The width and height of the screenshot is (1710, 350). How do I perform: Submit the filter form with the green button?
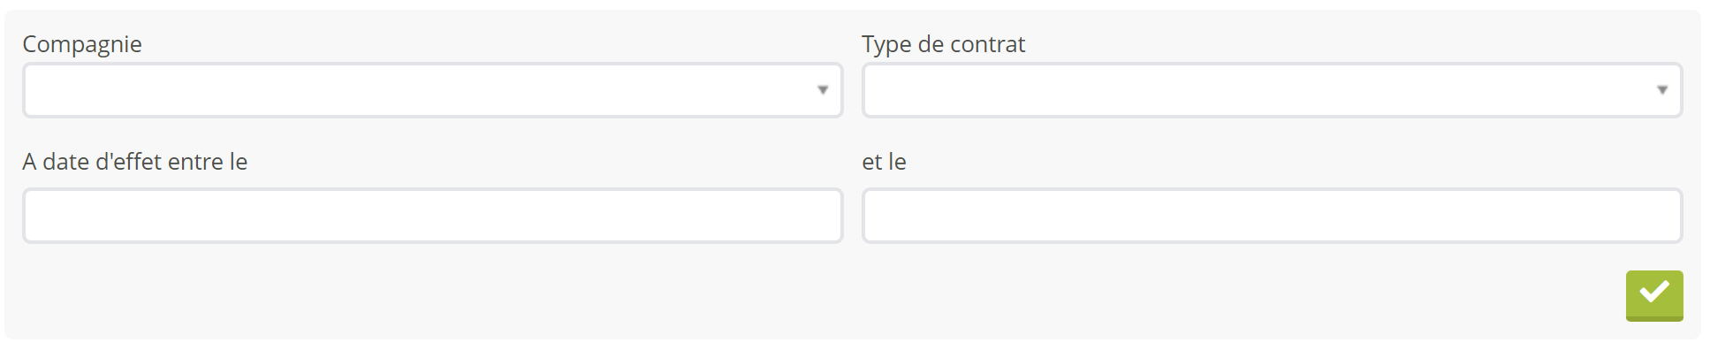[1654, 295]
